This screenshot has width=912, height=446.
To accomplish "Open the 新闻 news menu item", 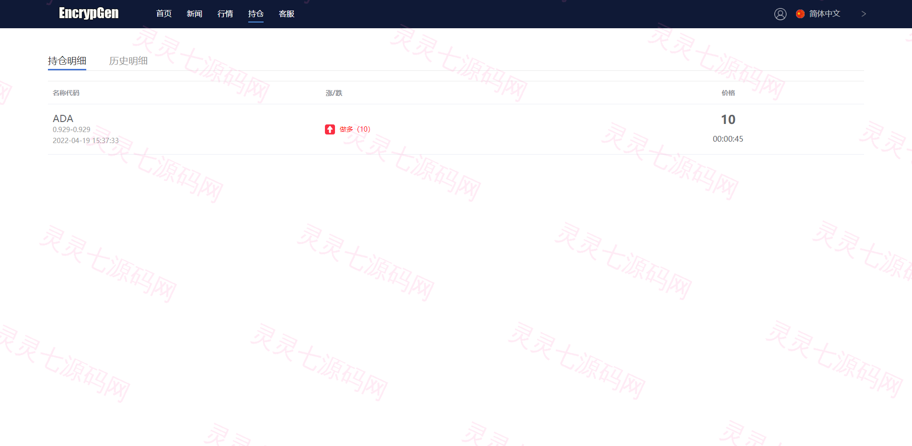I will pyautogui.click(x=195, y=14).
